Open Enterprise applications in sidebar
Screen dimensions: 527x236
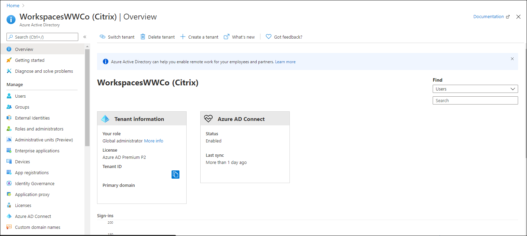[x=37, y=151]
